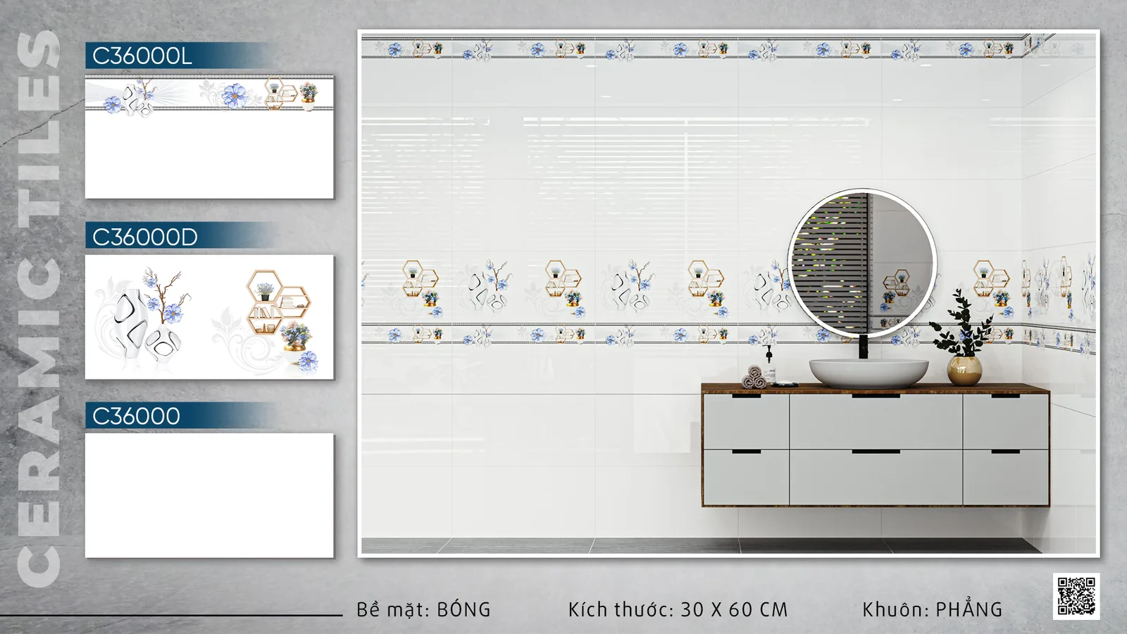This screenshot has width=1127, height=634.
Task: Click the vertical CERAMIC TILES title
Action: tap(39, 309)
